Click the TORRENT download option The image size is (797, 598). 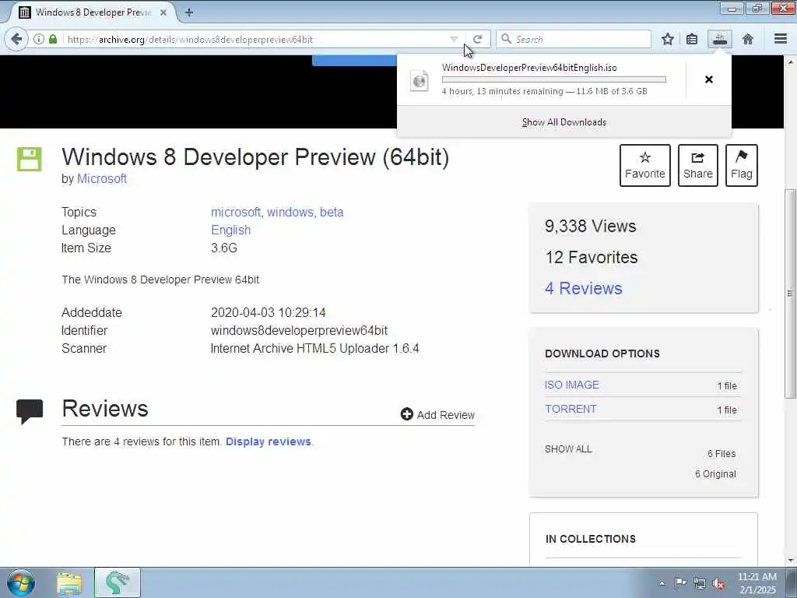click(x=571, y=410)
